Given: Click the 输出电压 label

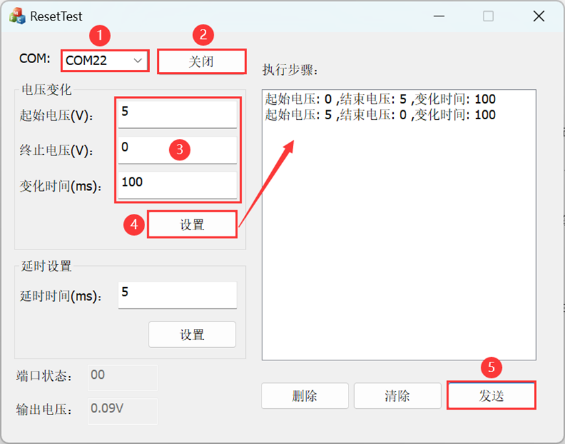Looking at the screenshot, I should pos(44,410).
